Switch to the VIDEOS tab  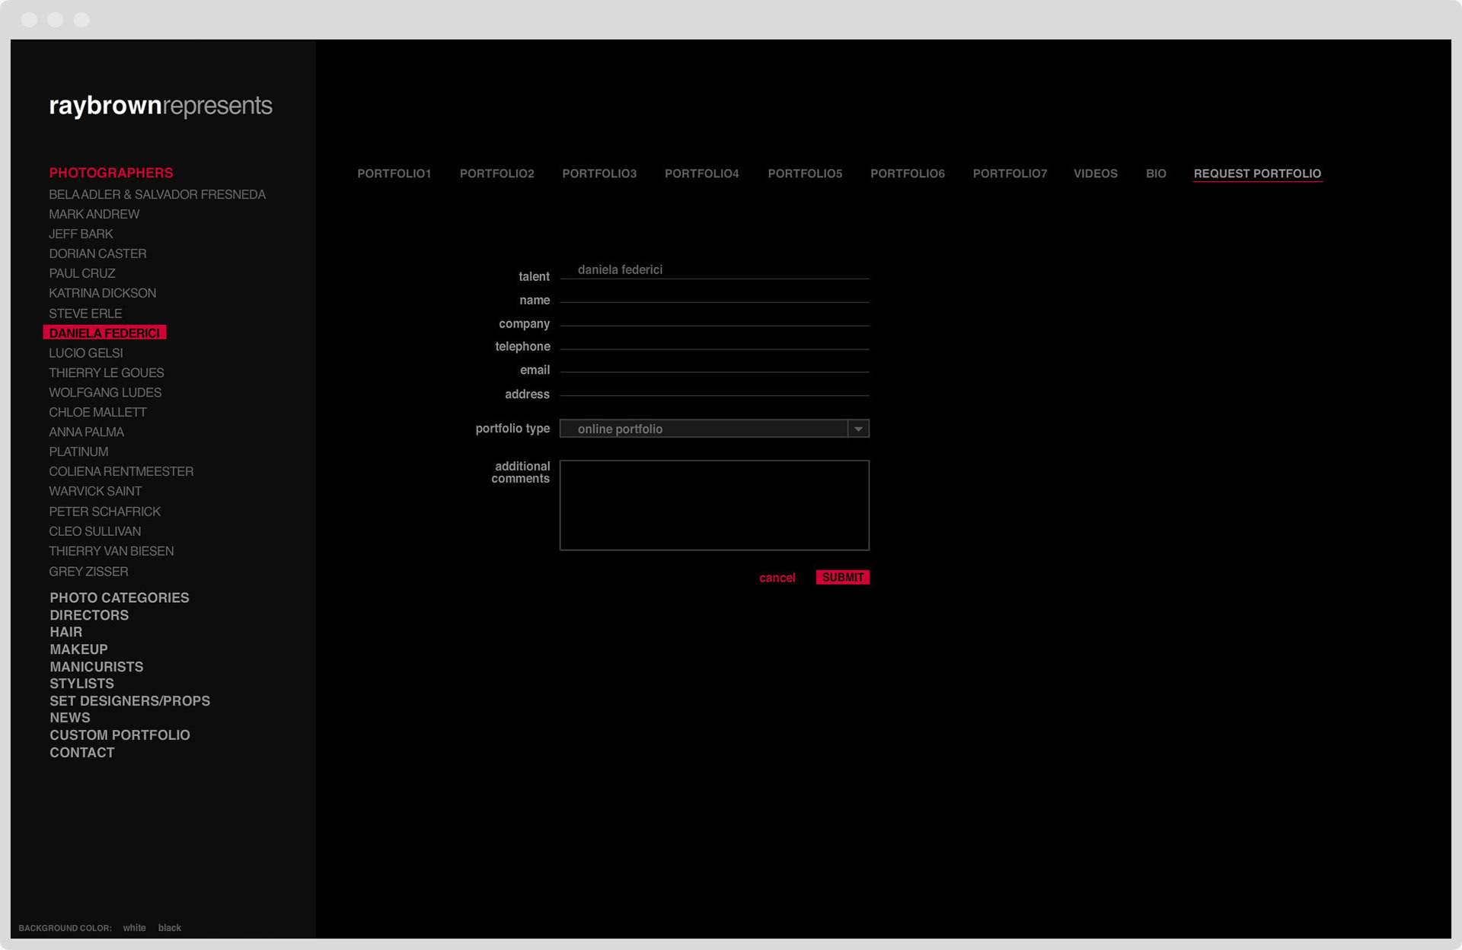[1095, 174]
